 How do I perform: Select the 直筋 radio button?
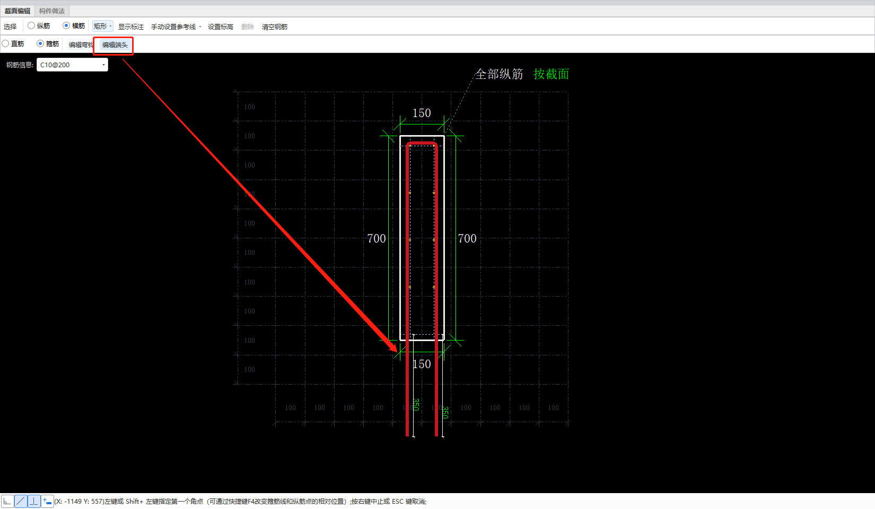[x=5, y=43]
